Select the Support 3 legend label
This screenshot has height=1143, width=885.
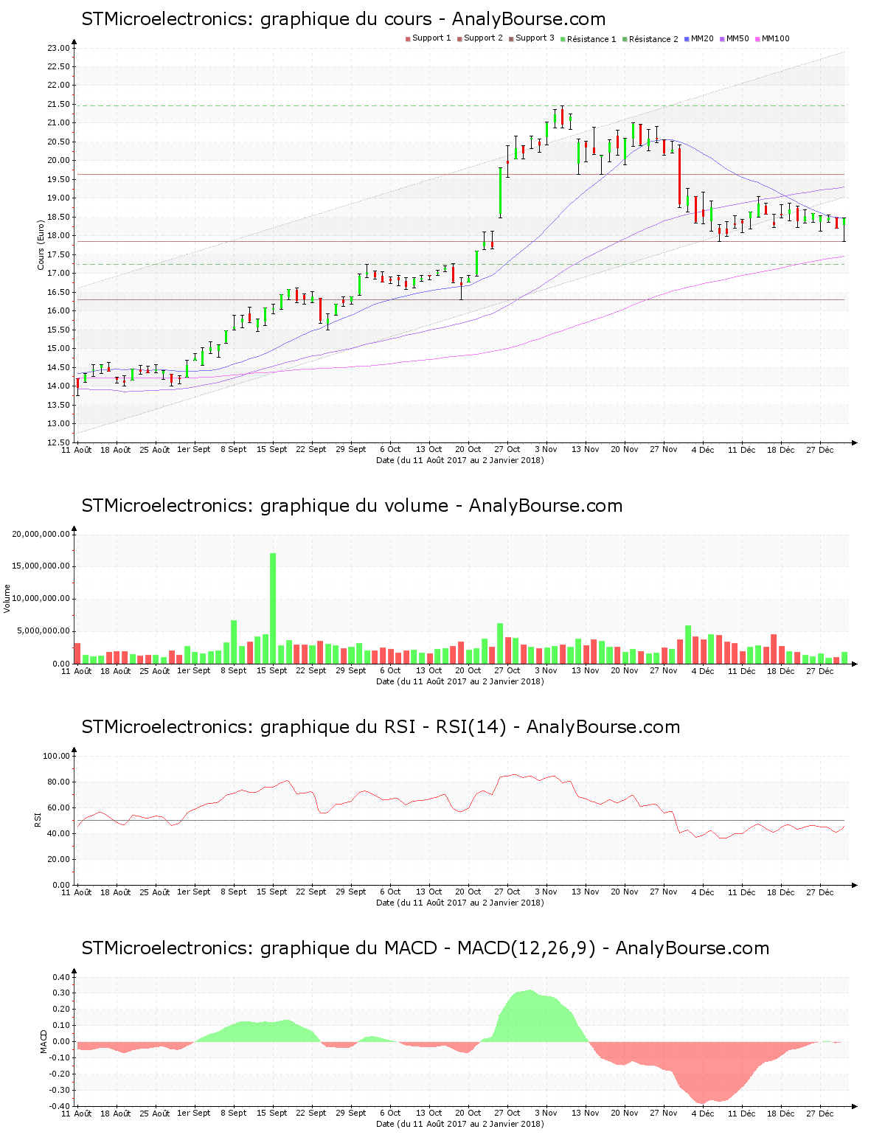(535, 38)
